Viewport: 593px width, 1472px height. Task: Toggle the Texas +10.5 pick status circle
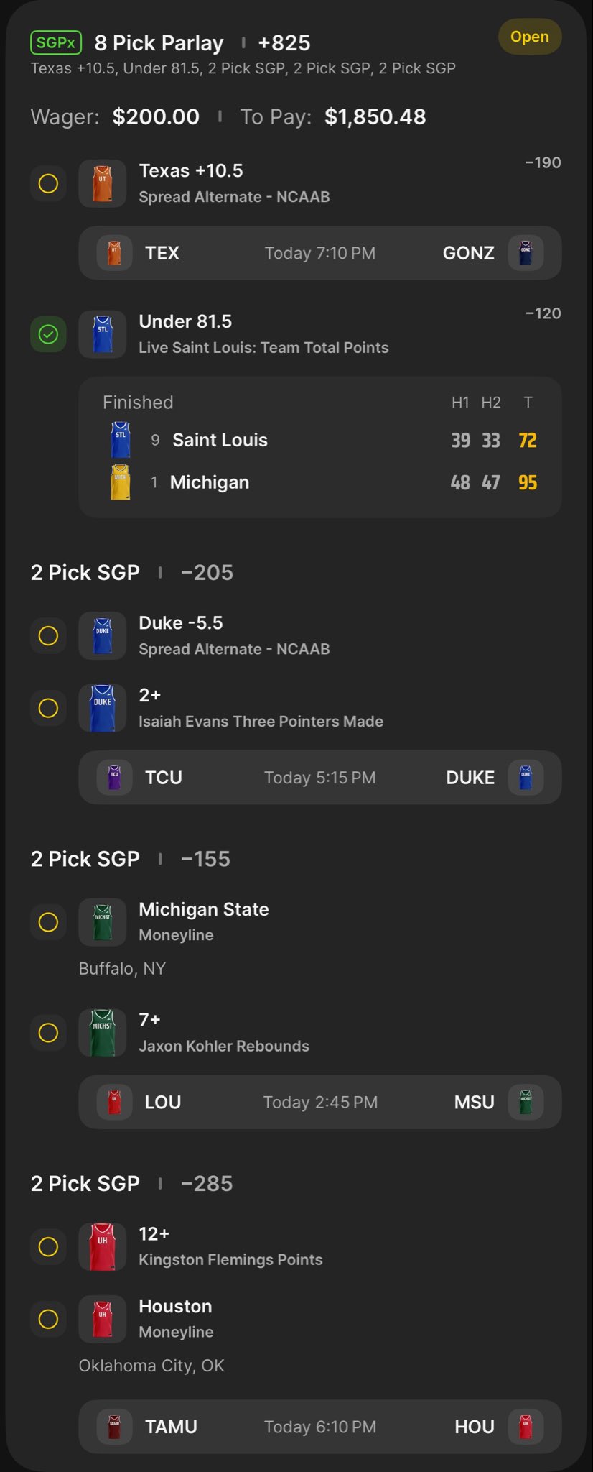point(48,183)
